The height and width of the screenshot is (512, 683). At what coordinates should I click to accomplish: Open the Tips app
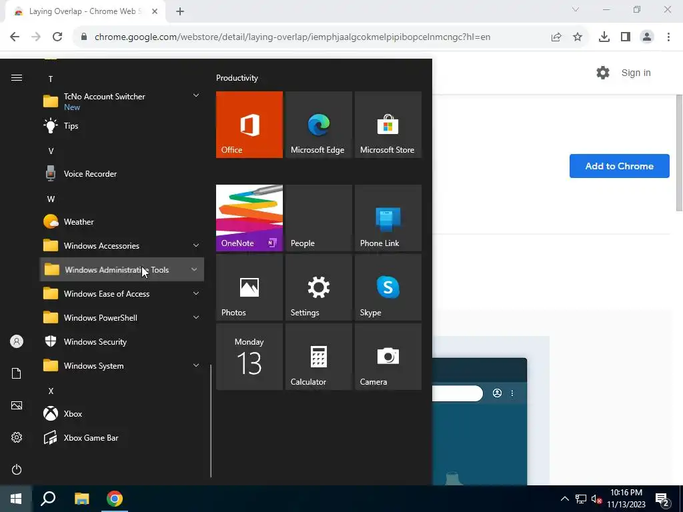tap(122, 126)
